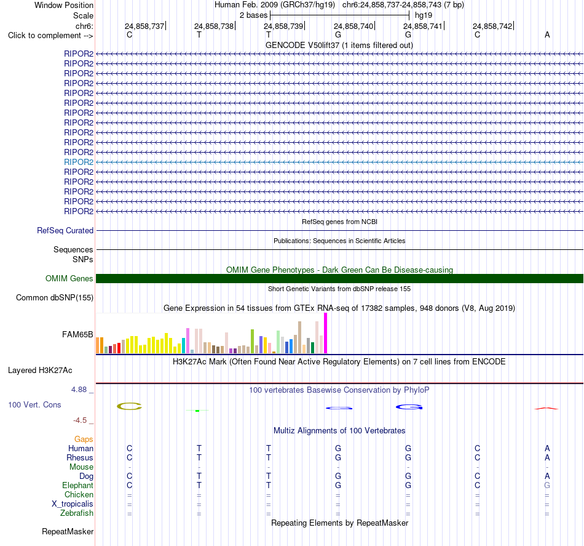This screenshot has height=546, width=584.
Task: Click the 'Window Position' label
Action: coord(64,5)
